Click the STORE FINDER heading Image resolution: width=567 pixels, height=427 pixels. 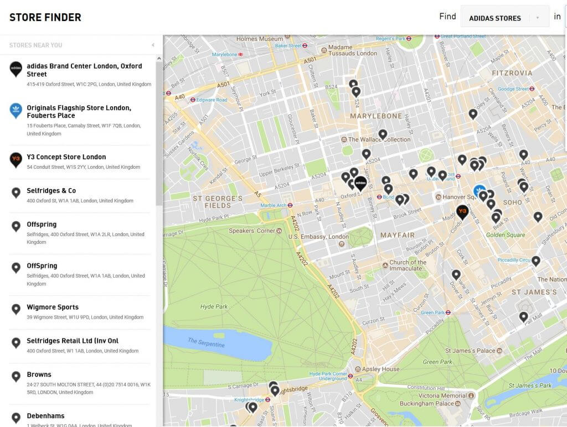click(x=45, y=17)
